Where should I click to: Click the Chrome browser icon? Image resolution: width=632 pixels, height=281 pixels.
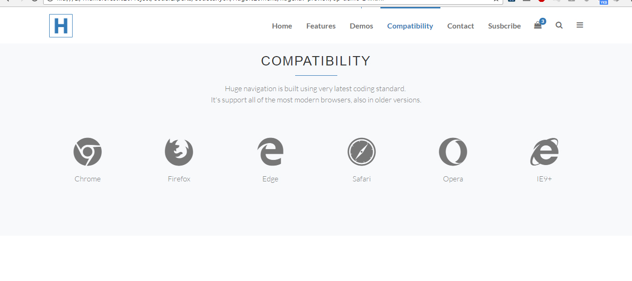tap(88, 152)
